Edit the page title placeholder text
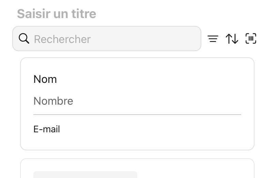278x178 pixels. click(x=57, y=14)
